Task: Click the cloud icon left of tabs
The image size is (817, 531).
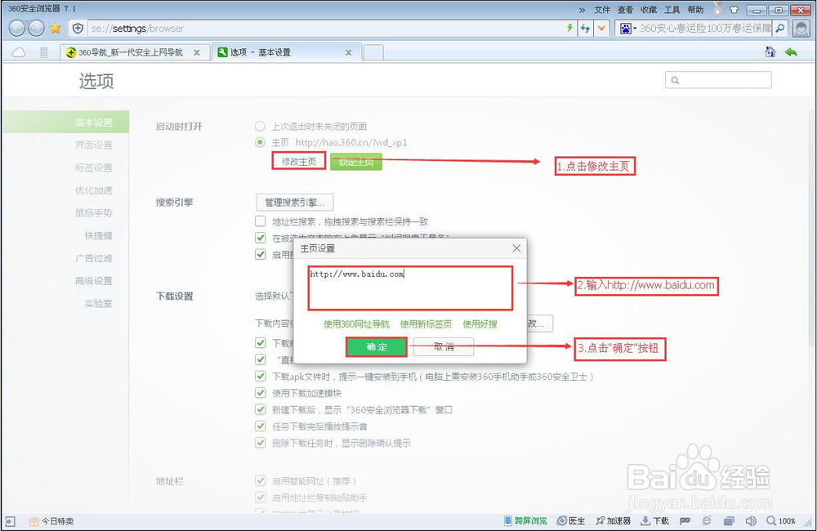Action: 19,52
